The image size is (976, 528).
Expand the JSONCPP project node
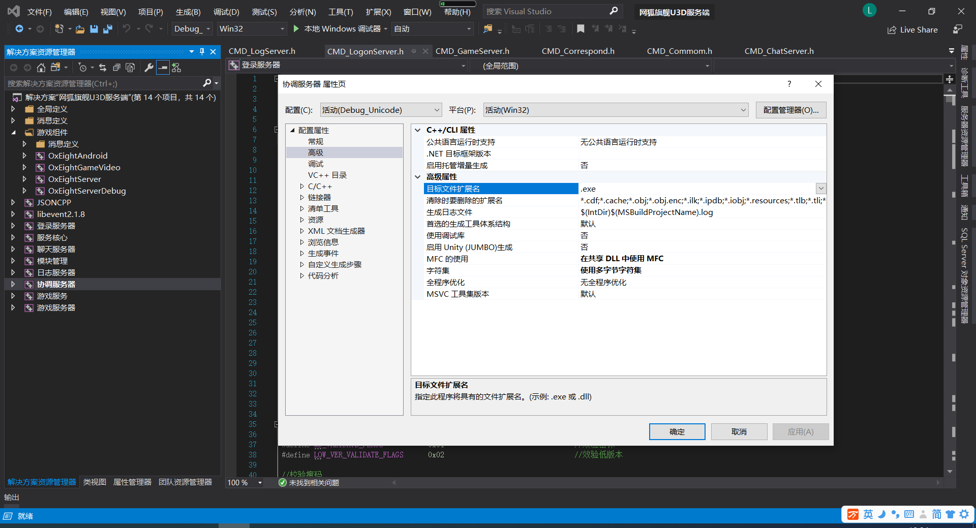pyautogui.click(x=13, y=202)
